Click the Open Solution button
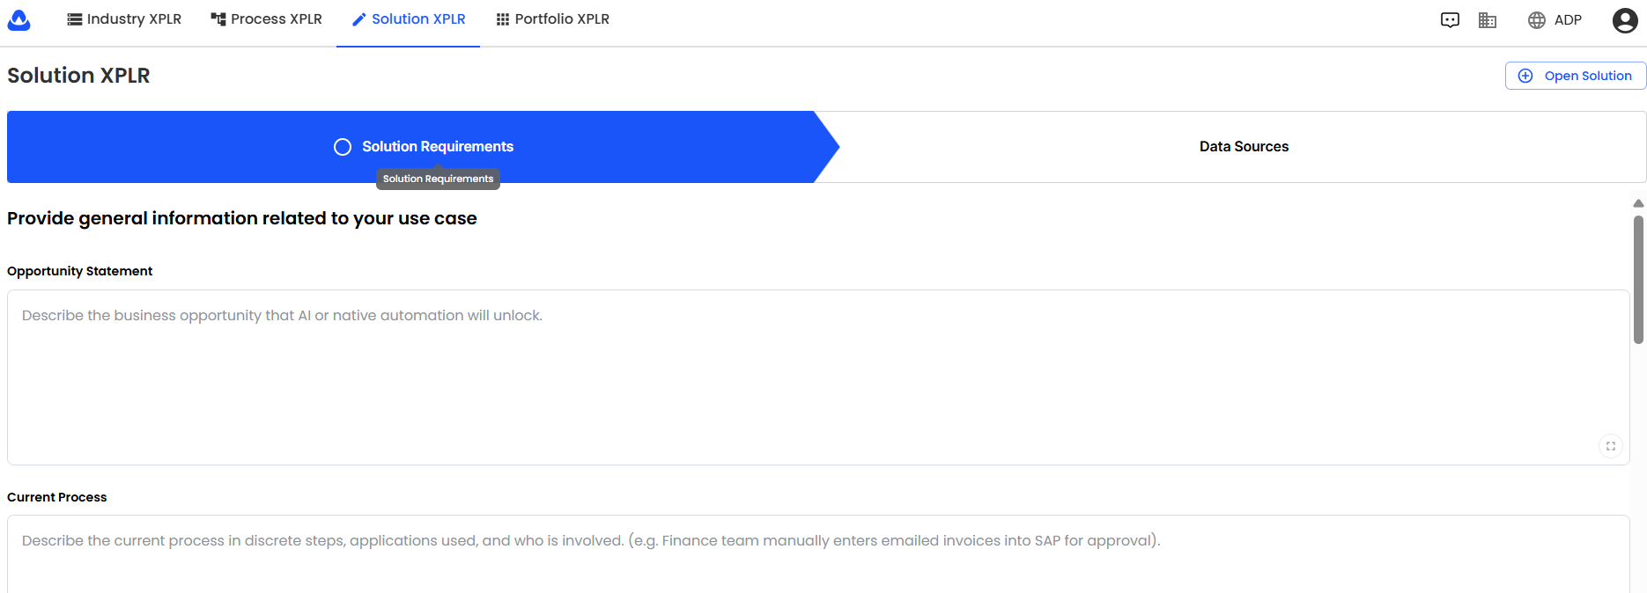 point(1576,76)
